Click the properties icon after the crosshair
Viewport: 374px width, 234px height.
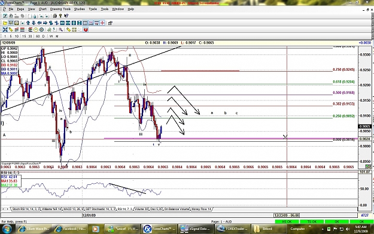click(110, 23)
